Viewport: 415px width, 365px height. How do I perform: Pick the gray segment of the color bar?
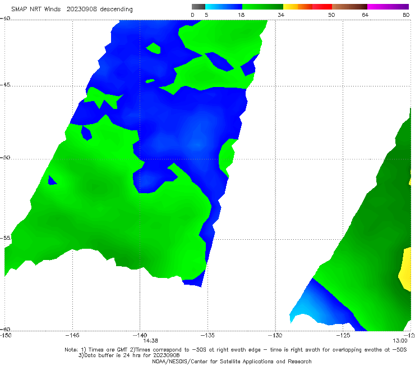click(x=199, y=7)
